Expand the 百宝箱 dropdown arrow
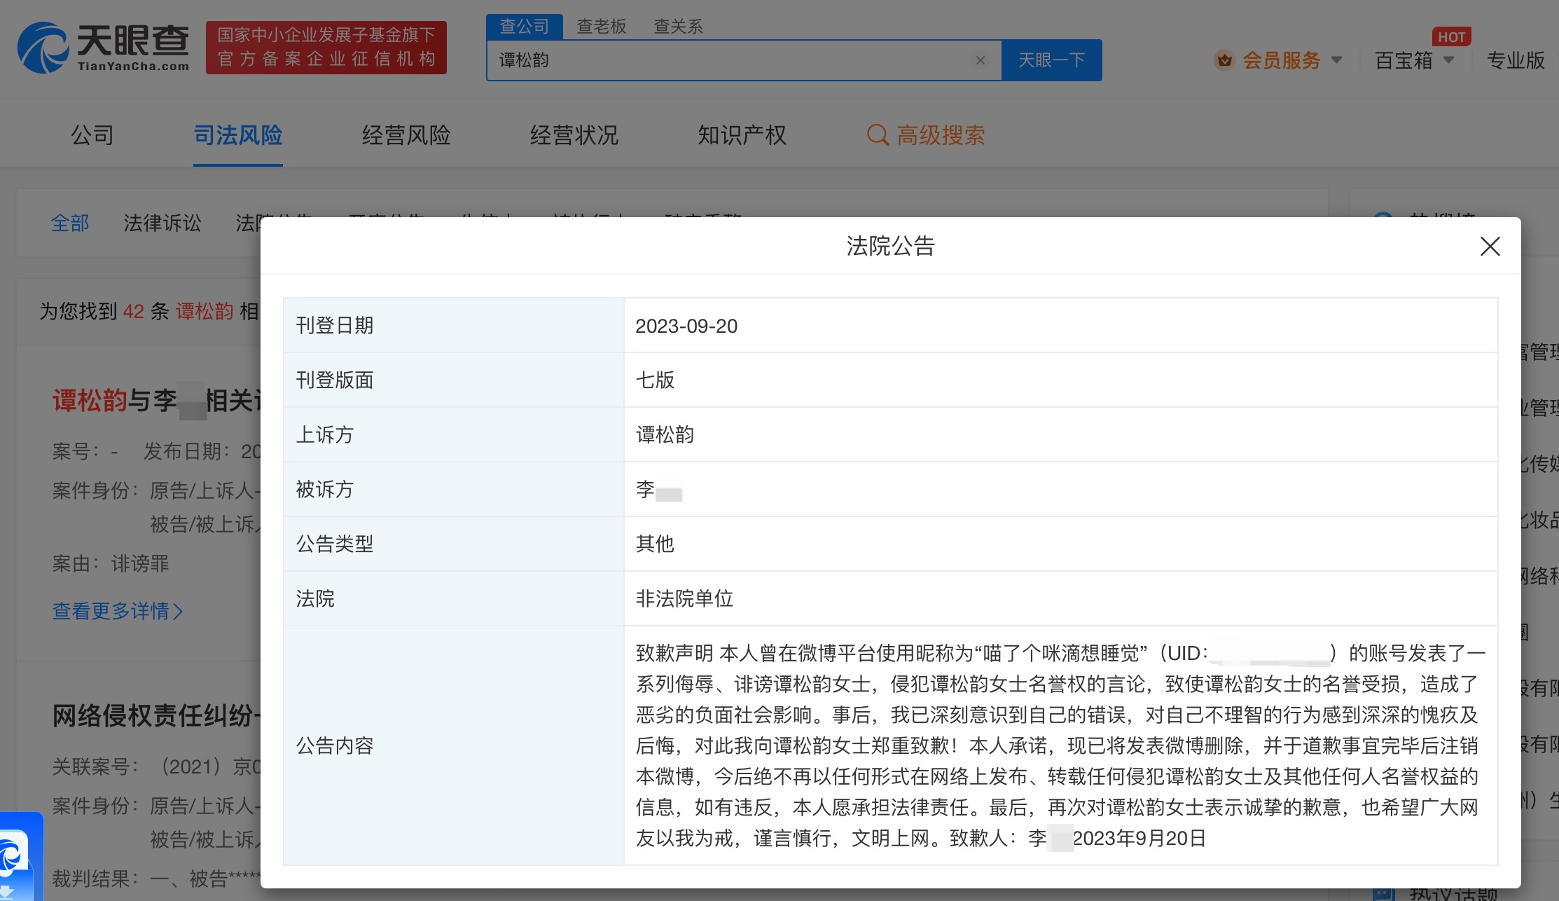The image size is (1559, 901). point(1449,60)
